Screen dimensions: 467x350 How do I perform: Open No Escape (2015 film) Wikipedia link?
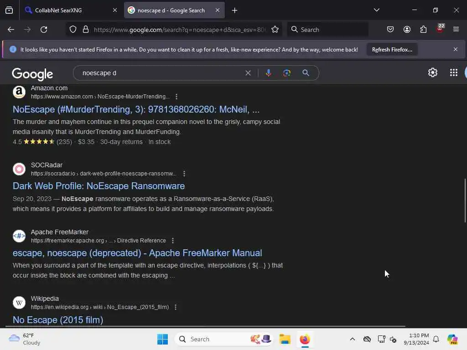pyautogui.click(x=58, y=320)
